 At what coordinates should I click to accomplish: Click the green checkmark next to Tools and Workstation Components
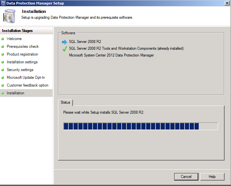click(x=65, y=49)
